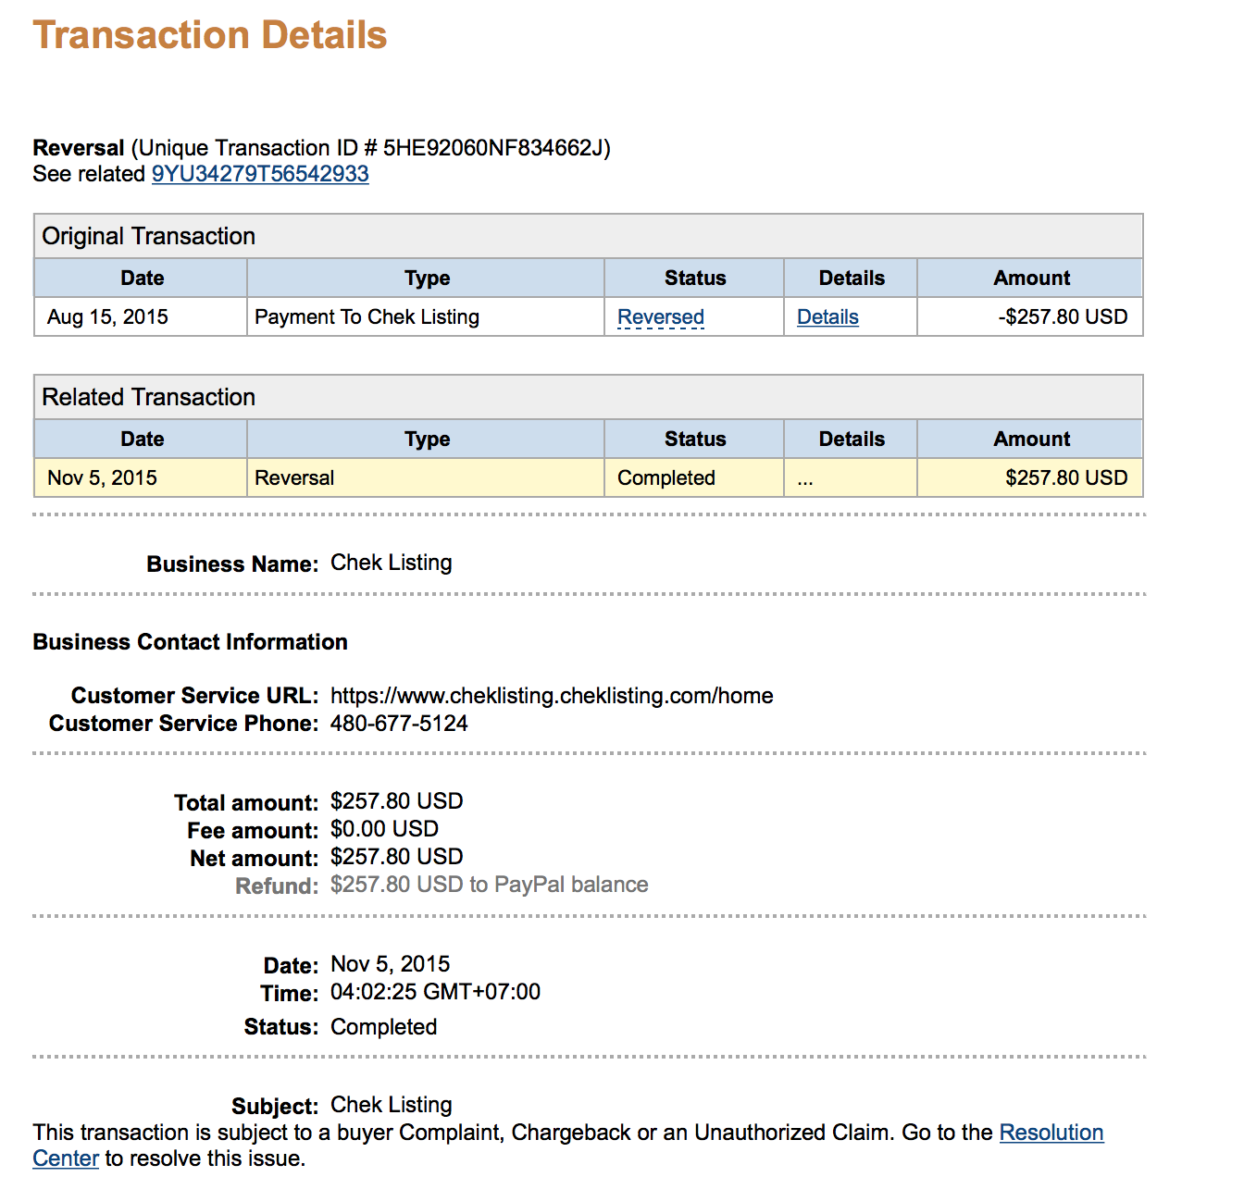This screenshot has width=1244, height=1177.
Task: Click the phone number 480-677-5124
Action: (399, 724)
